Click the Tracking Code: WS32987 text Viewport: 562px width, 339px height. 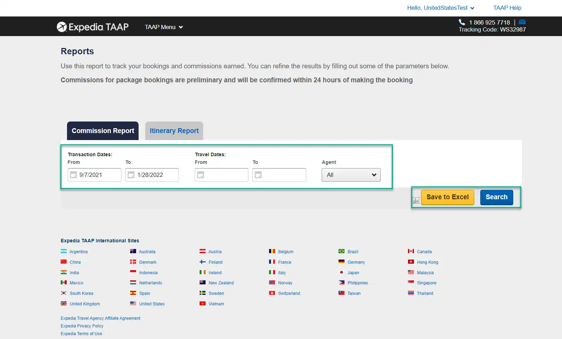coord(492,29)
